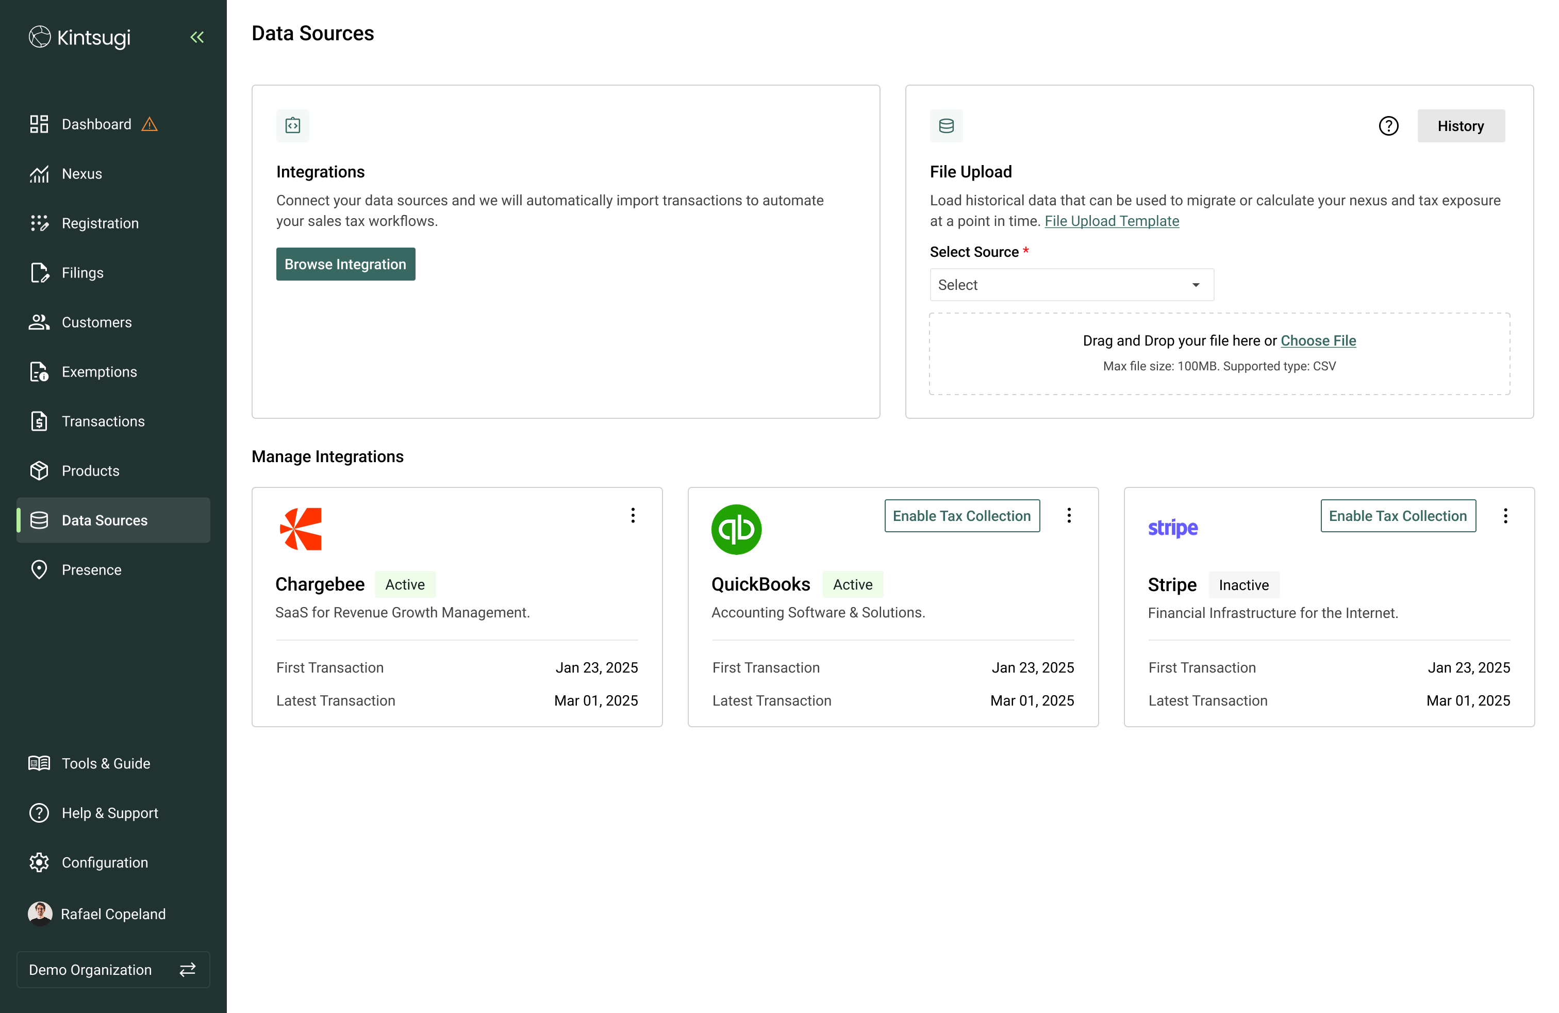Click the Browse Integration button
Image resolution: width=1559 pixels, height=1013 pixels.
(x=345, y=264)
